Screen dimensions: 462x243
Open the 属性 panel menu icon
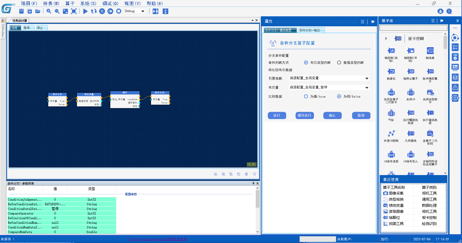(363, 21)
